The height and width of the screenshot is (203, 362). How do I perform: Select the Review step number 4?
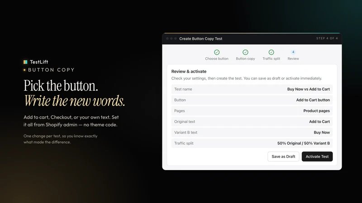click(293, 52)
